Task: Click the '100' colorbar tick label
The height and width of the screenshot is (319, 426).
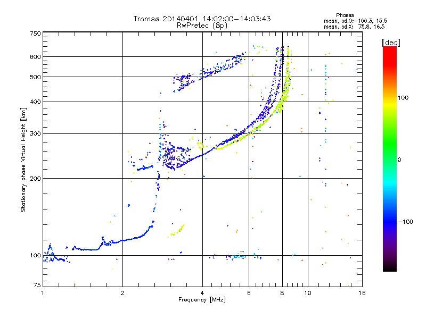Action: pos(403,98)
